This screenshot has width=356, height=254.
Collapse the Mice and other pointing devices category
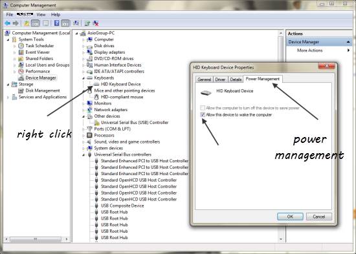tap(83, 90)
